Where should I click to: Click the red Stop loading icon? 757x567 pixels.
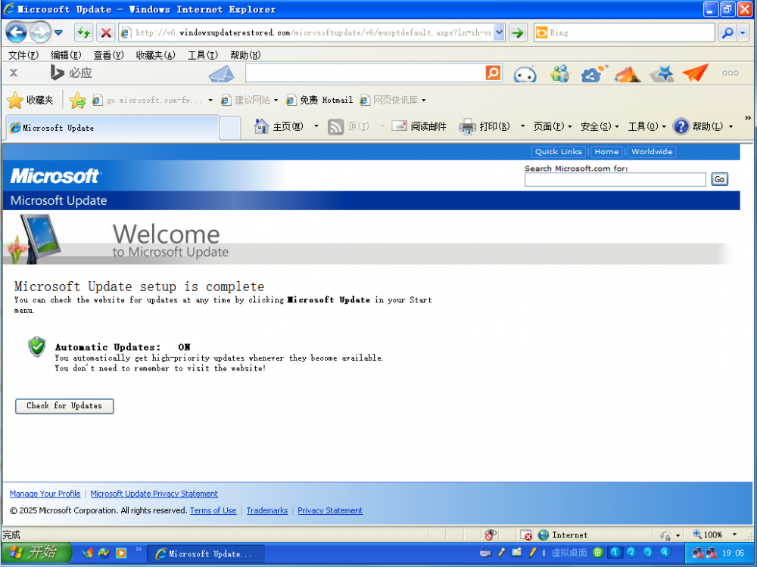106,33
